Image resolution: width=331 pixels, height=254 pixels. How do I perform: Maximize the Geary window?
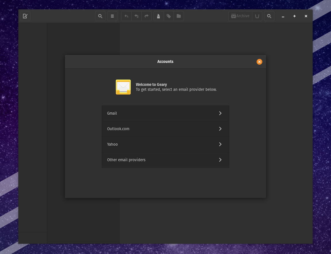pyautogui.click(x=295, y=16)
